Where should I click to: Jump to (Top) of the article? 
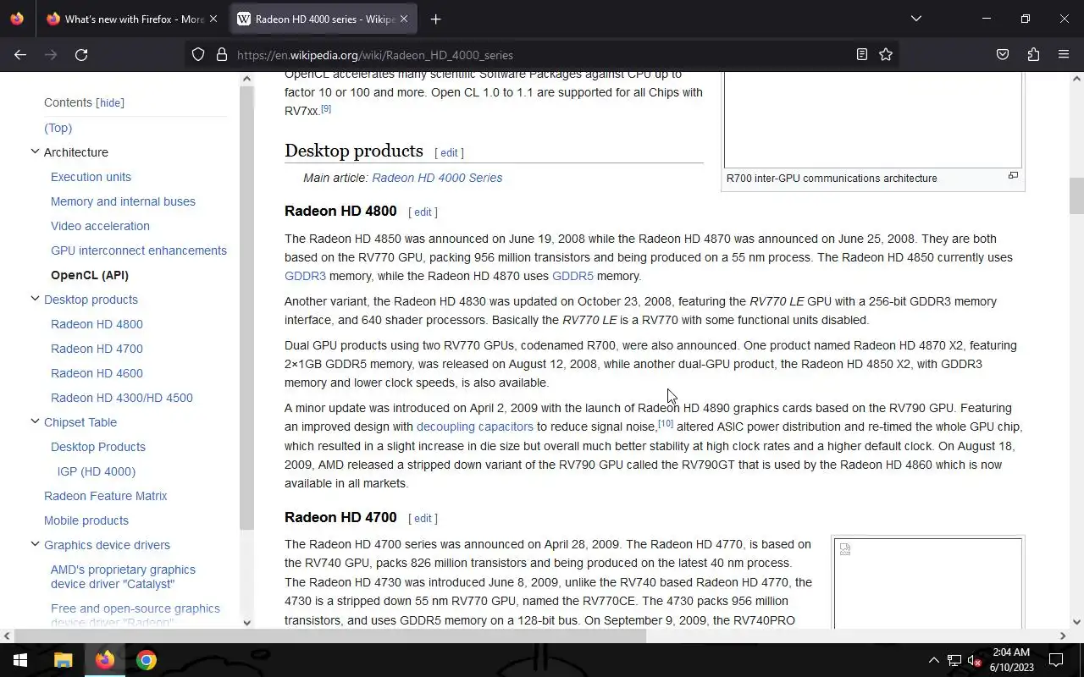58,128
